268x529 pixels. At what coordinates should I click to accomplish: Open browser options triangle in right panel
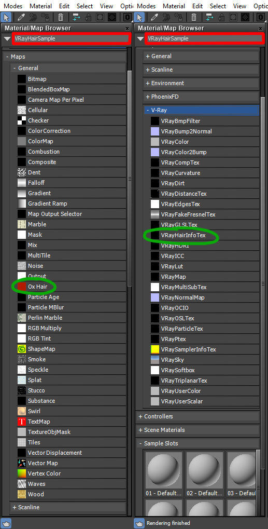click(140, 39)
